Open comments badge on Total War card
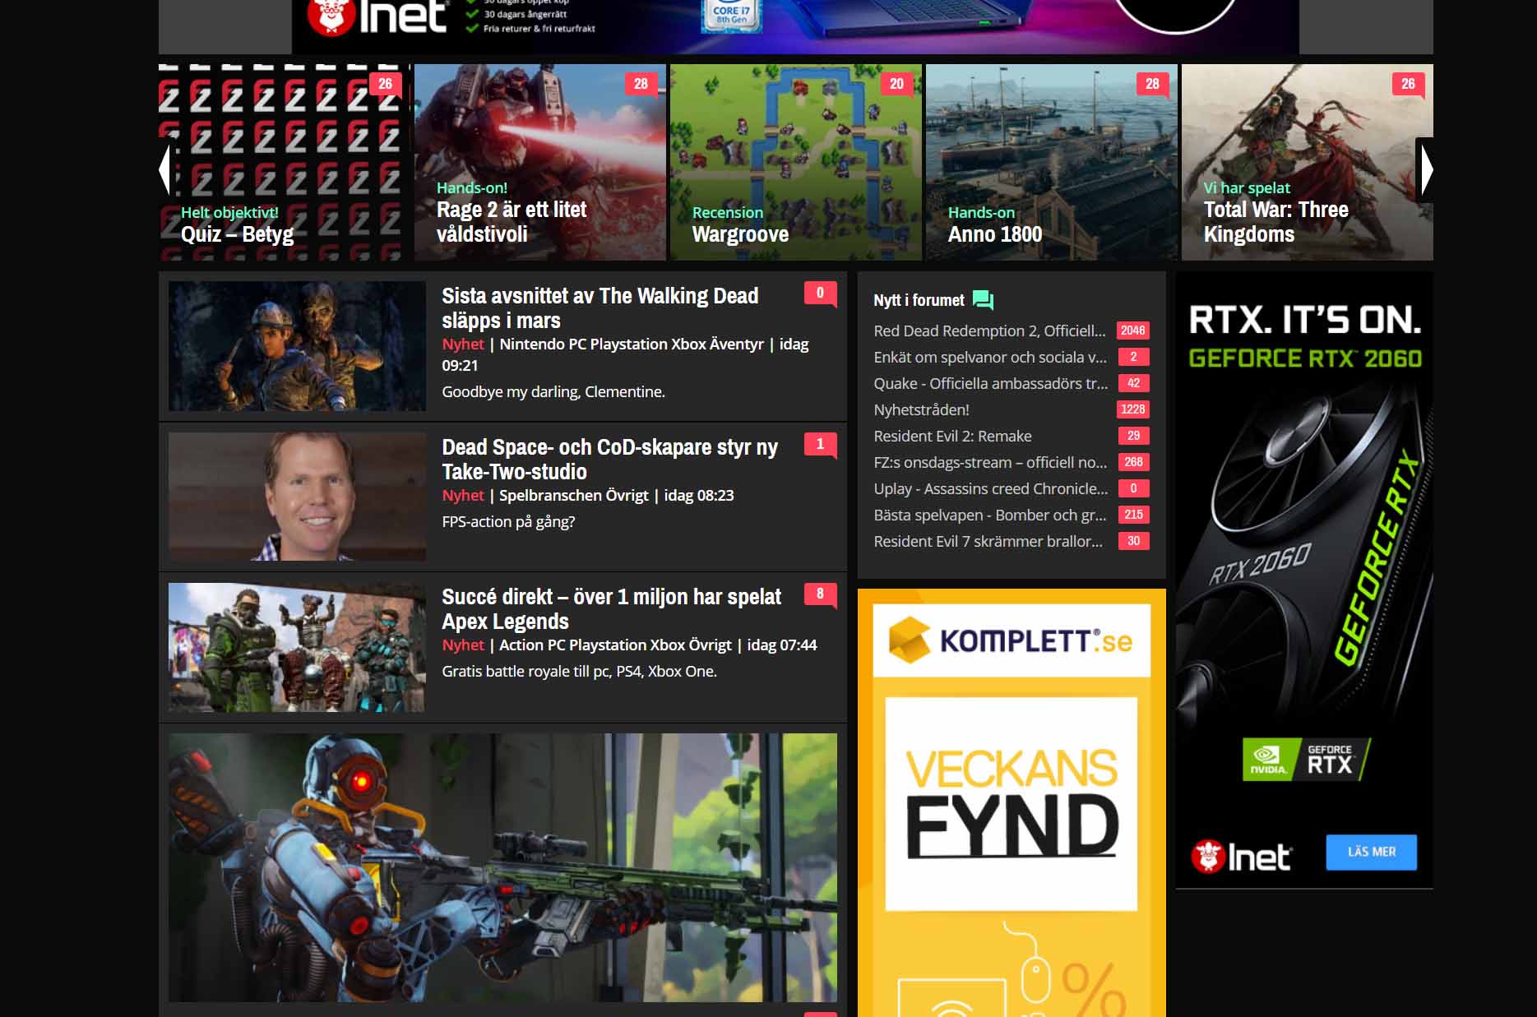This screenshot has width=1537, height=1017. pos(1408,84)
